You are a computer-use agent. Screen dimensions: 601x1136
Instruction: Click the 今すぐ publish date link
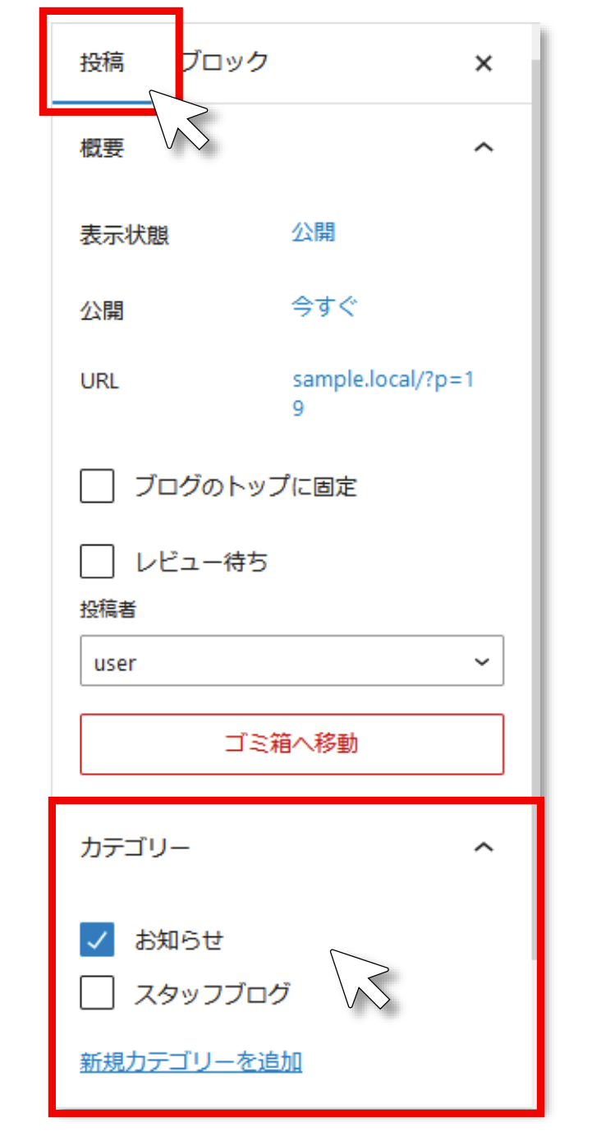pyautogui.click(x=324, y=307)
